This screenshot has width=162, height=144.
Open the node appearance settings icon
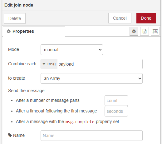(x=155, y=31)
